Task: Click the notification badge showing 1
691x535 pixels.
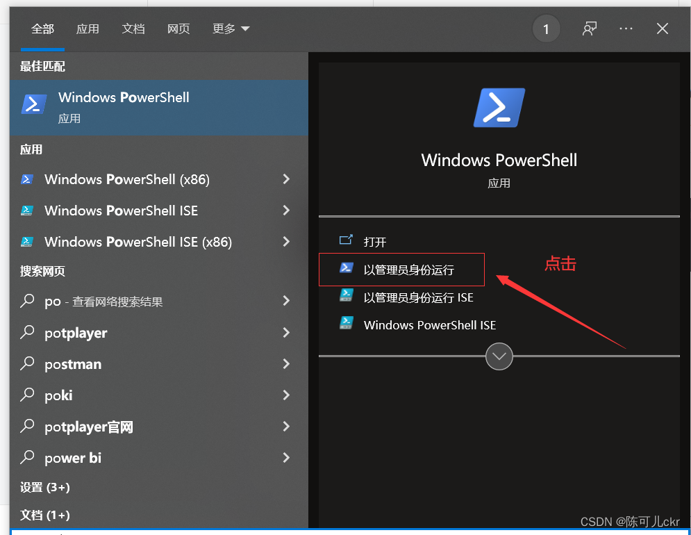Action: tap(546, 28)
